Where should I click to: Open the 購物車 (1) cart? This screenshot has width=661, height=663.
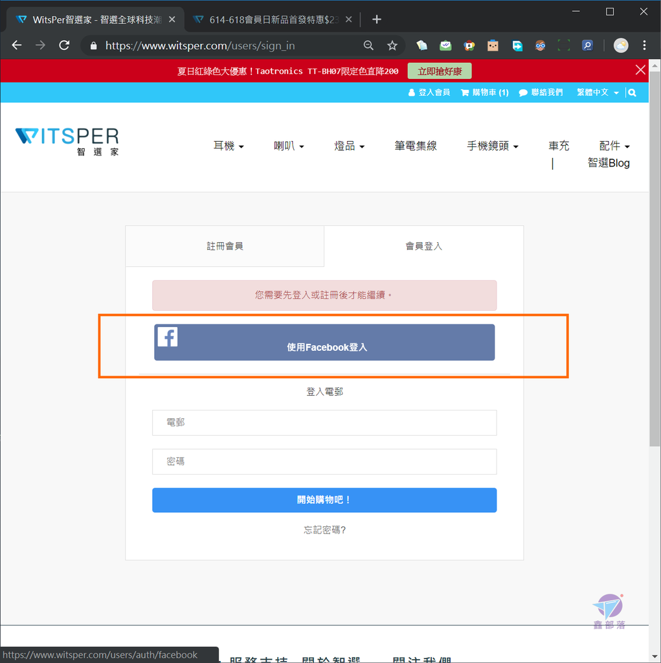(485, 93)
